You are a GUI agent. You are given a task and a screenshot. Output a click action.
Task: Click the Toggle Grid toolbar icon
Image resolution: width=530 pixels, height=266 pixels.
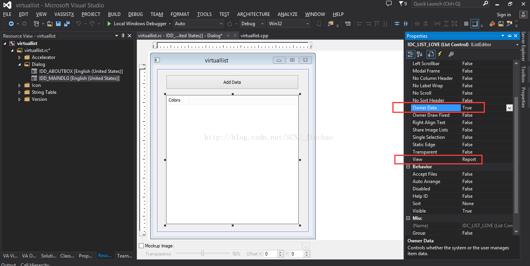coord(466,24)
